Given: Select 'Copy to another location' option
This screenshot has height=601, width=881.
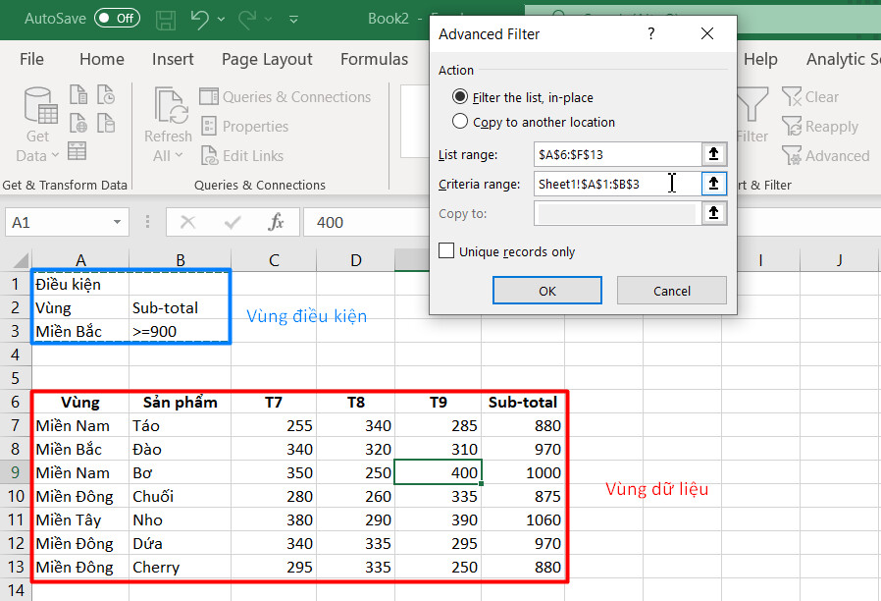Looking at the screenshot, I should (534, 122).
